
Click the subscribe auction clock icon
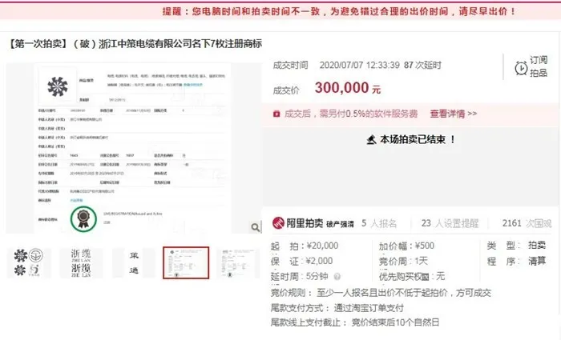[x=521, y=68]
